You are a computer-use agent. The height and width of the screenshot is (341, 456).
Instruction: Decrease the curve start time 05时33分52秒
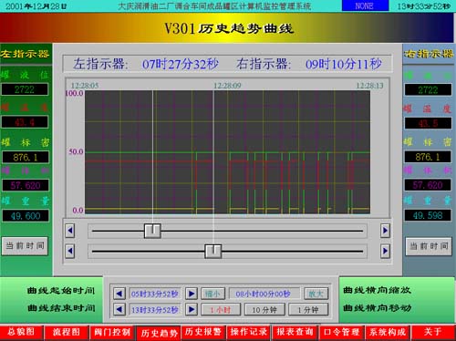click(119, 294)
